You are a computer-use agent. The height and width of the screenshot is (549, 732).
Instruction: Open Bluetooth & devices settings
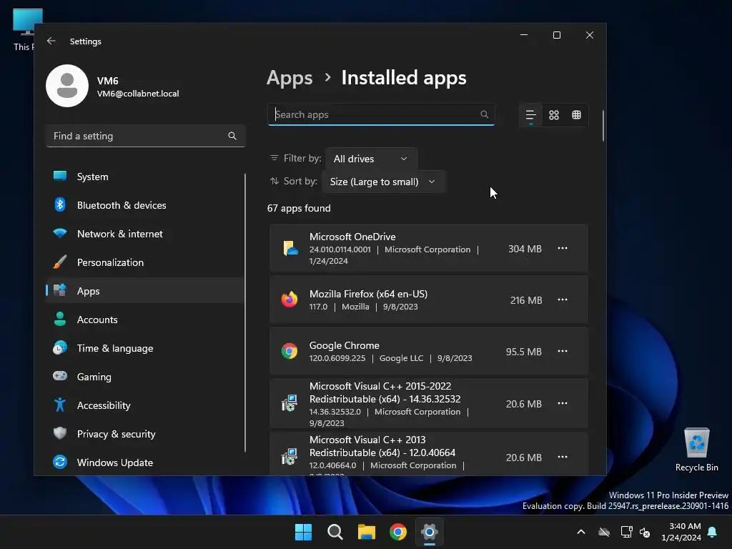[145, 205]
